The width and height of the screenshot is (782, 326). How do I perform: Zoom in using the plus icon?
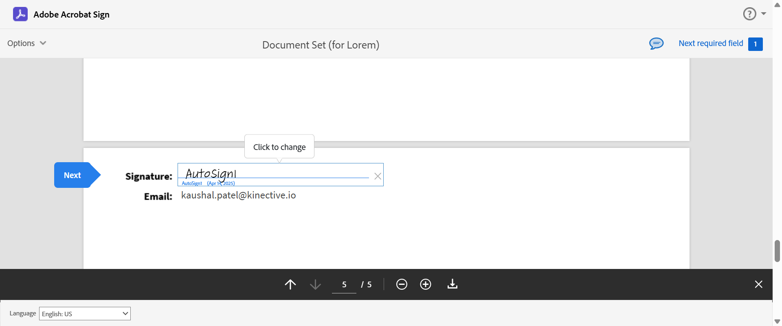(426, 284)
